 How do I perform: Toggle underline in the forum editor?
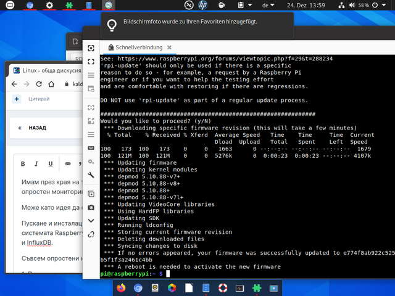point(51,164)
